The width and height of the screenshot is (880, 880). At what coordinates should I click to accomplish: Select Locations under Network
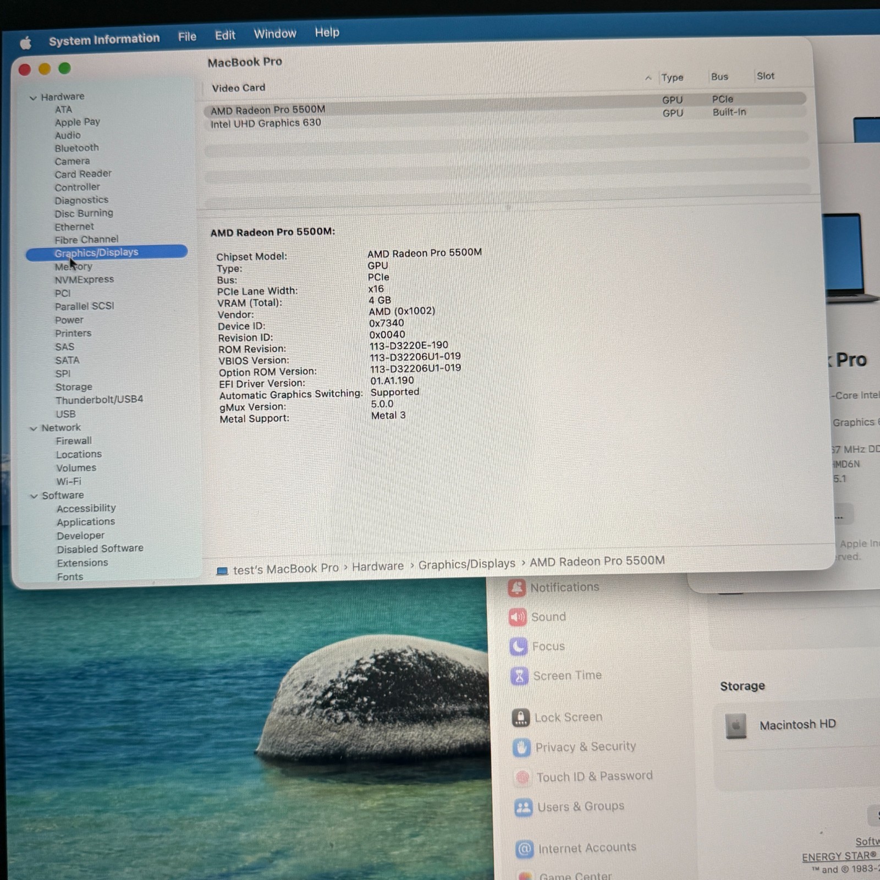[79, 454]
